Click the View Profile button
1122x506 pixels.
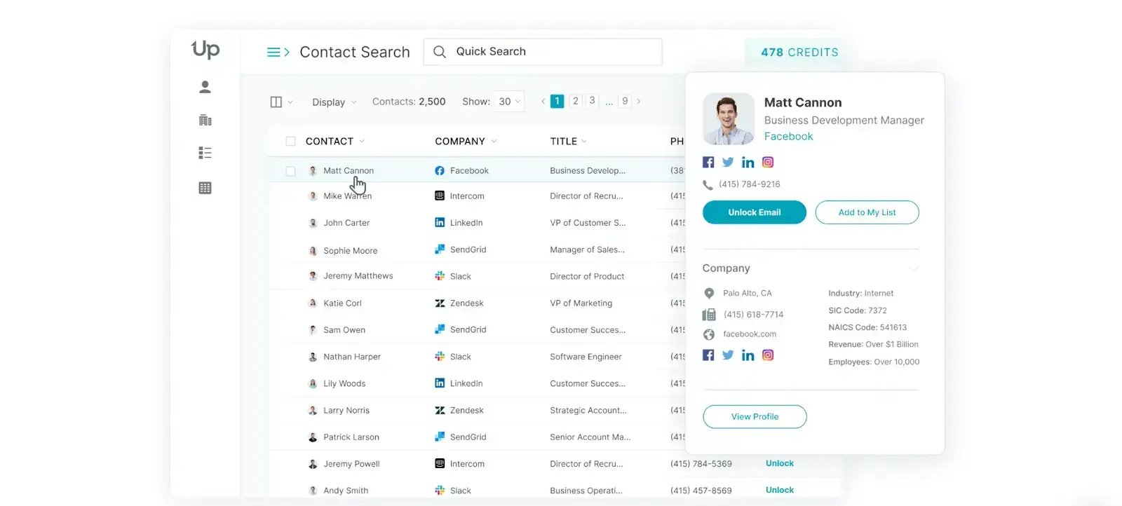755,417
